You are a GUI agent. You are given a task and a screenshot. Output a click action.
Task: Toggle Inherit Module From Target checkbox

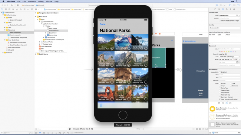[x=220, y=21]
